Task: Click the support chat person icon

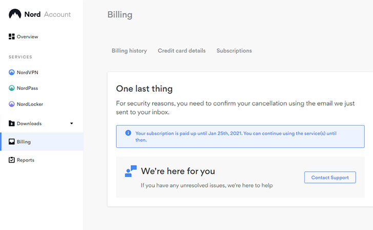Action: (131, 171)
